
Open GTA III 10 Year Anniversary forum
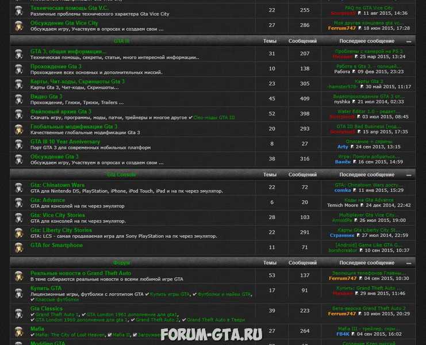pos(65,141)
